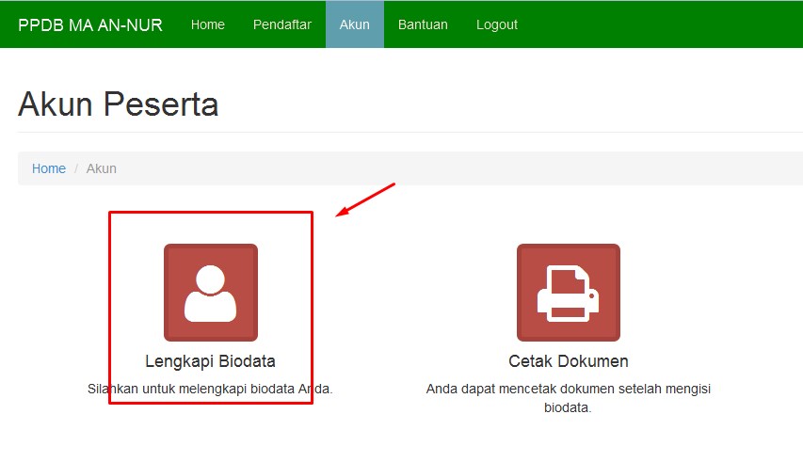Open the PPDB MA AN-NUR brand link
The height and width of the screenshot is (462, 803).
[90, 24]
